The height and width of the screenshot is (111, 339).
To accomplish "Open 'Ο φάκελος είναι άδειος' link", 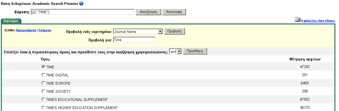I will click(x=318, y=20).
